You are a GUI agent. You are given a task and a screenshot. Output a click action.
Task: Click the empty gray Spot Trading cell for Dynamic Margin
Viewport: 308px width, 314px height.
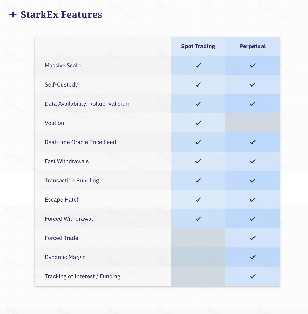198,257
